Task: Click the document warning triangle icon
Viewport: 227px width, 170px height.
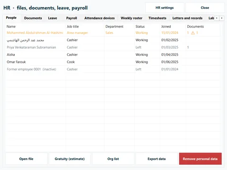Action: (x=192, y=33)
